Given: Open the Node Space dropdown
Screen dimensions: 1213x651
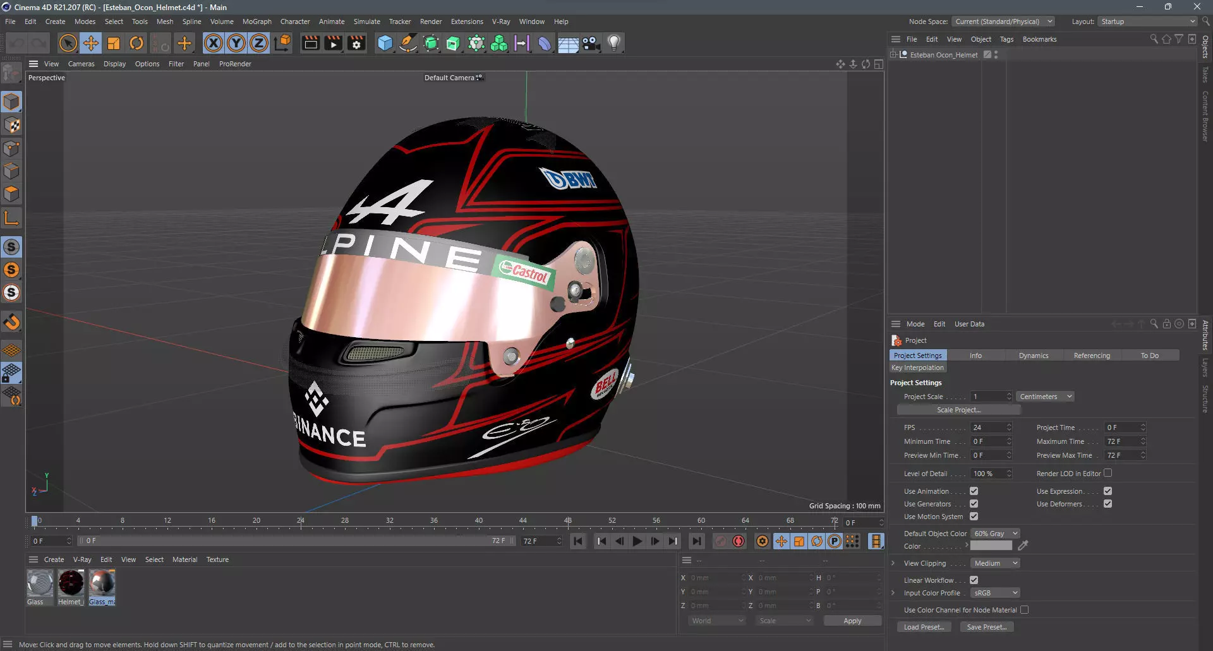Looking at the screenshot, I should coord(1003,21).
